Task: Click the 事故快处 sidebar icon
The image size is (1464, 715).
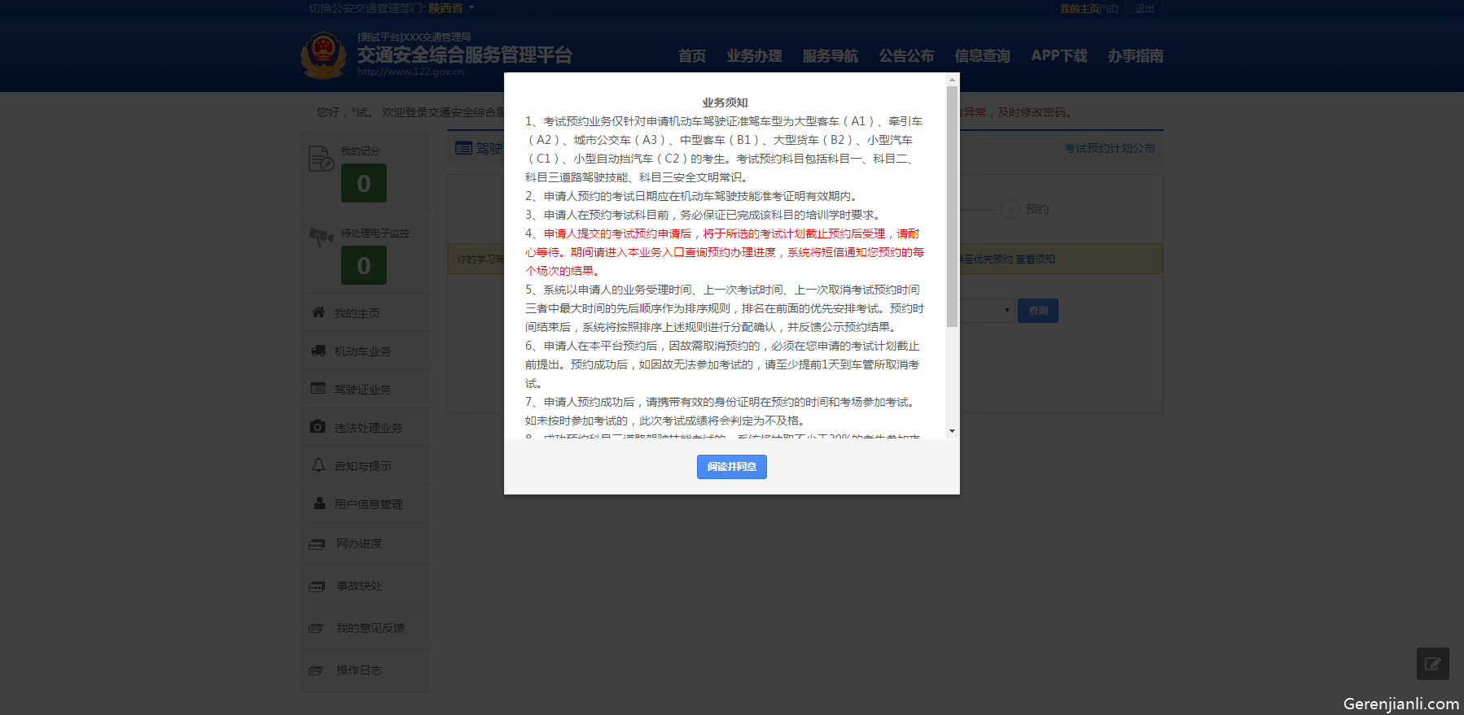Action: click(317, 586)
